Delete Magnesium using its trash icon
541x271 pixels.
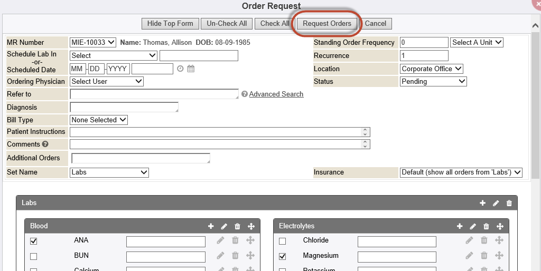(x=484, y=256)
